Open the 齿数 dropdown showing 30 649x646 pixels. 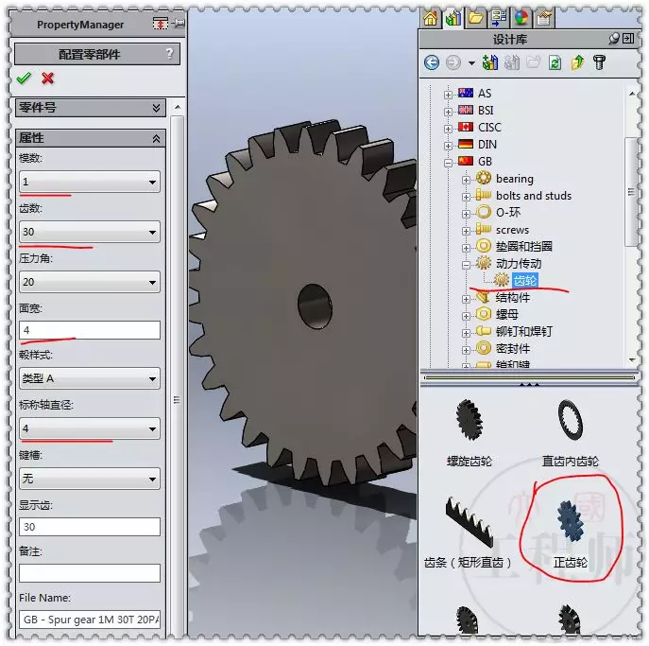90,232
